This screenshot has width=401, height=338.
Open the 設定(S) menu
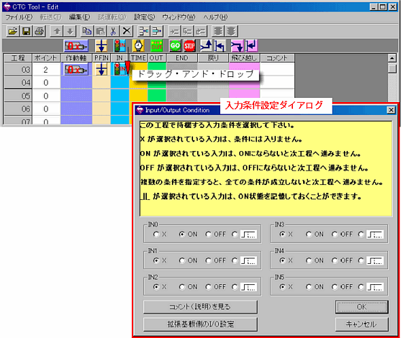[145, 17]
